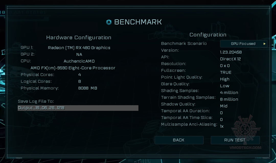Click the Temporal AA Duration value
This screenshot has width=276, height=163.
point(221,113)
